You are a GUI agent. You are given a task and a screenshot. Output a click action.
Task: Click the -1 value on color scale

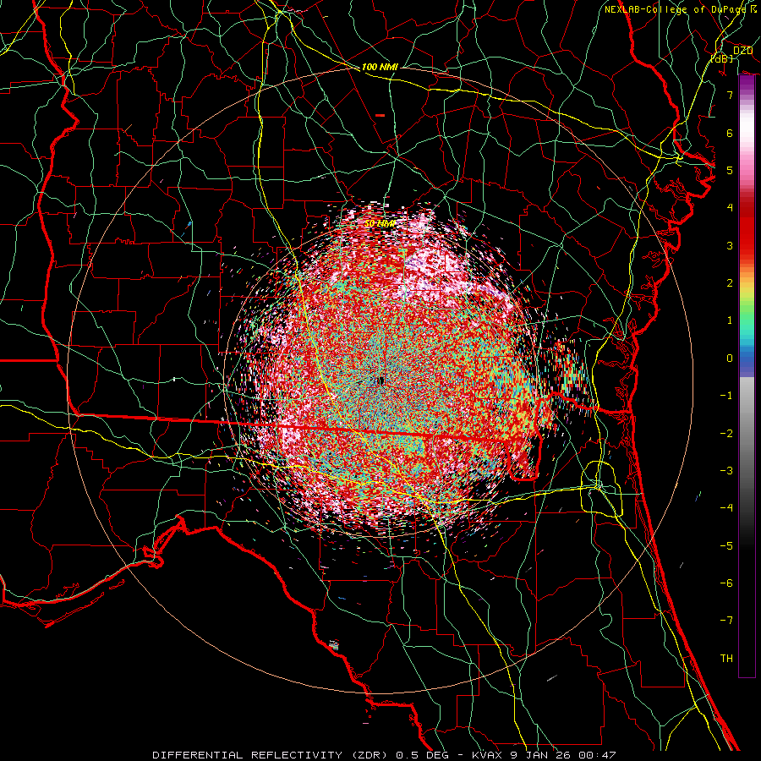pos(726,396)
